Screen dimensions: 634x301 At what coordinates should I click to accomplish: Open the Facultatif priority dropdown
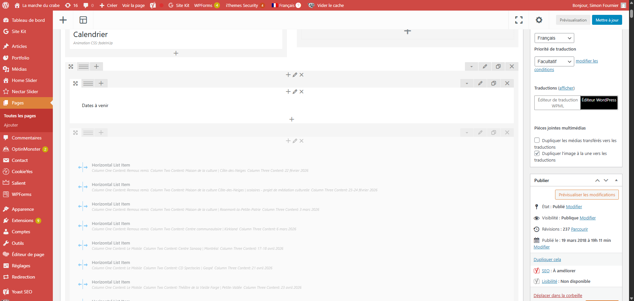[554, 61]
